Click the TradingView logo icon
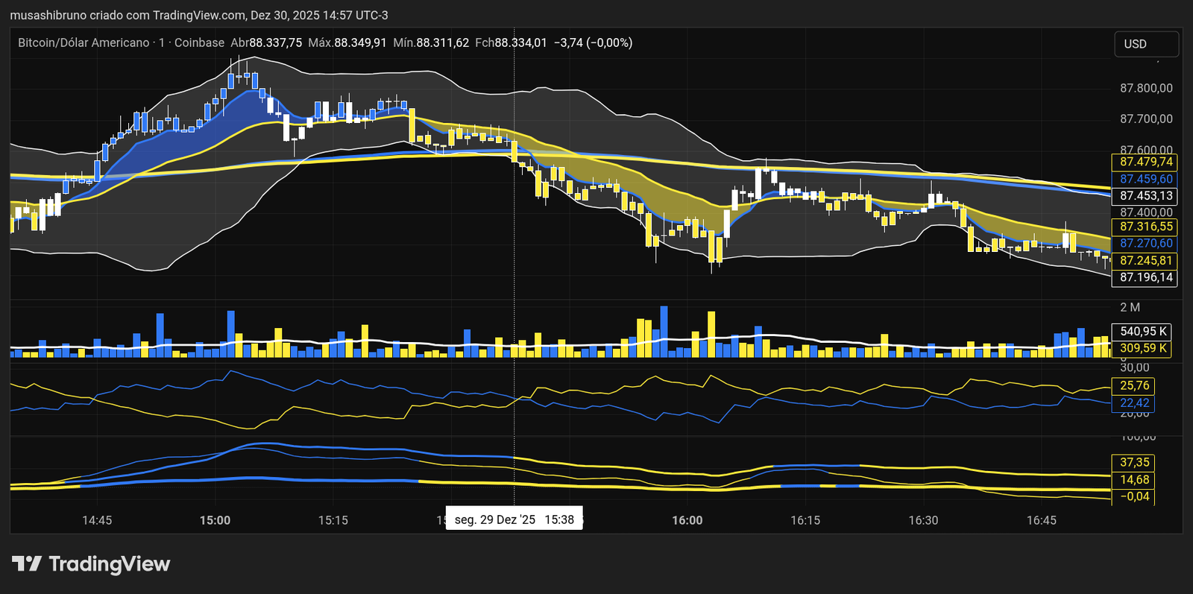The image size is (1193, 594). click(x=27, y=564)
